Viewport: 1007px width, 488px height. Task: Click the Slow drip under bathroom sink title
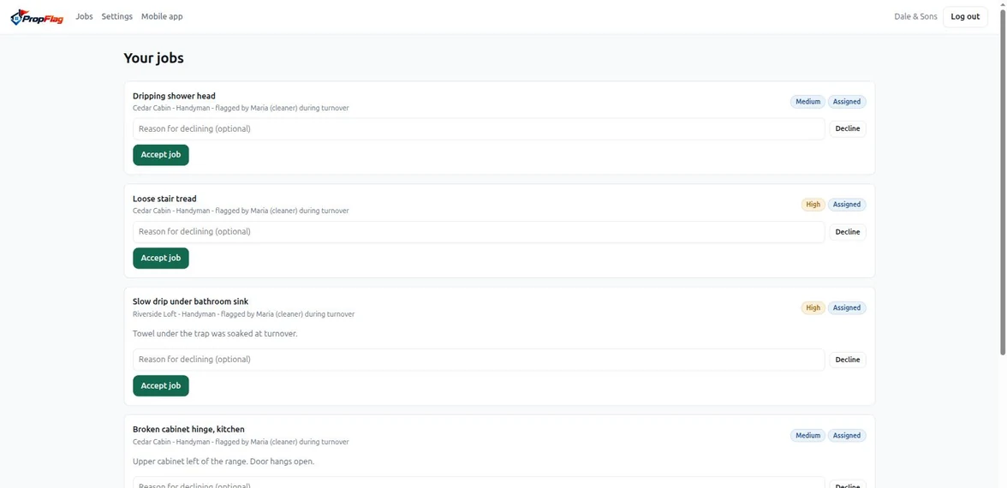pyautogui.click(x=190, y=301)
